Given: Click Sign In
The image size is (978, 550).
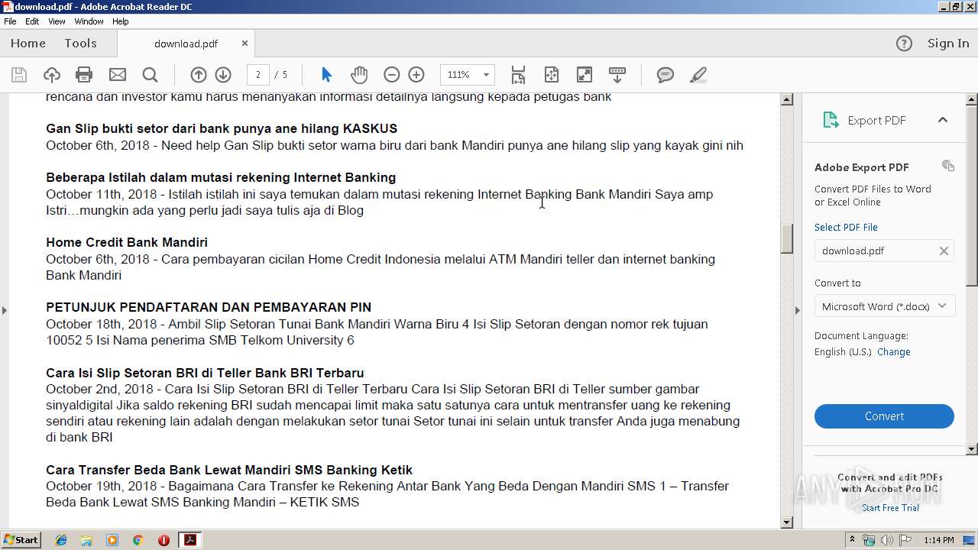Looking at the screenshot, I should [948, 44].
